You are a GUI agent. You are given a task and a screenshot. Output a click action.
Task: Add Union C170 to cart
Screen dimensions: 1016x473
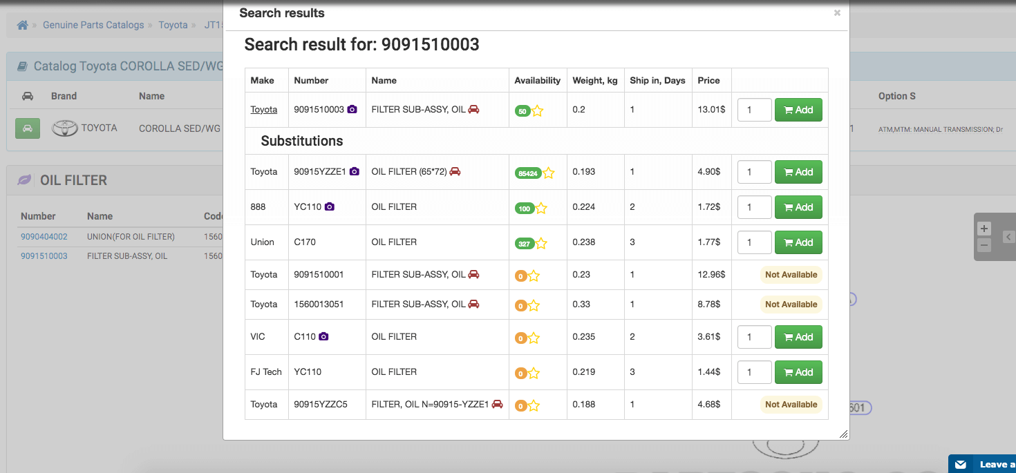pyautogui.click(x=798, y=242)
